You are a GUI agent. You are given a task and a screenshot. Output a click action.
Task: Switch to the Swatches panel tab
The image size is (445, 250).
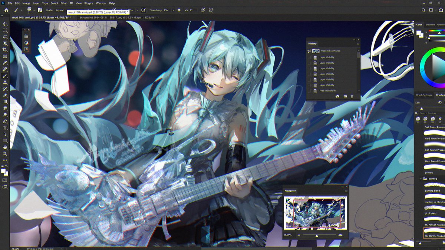pyautogui.click(x=430, y=25)
